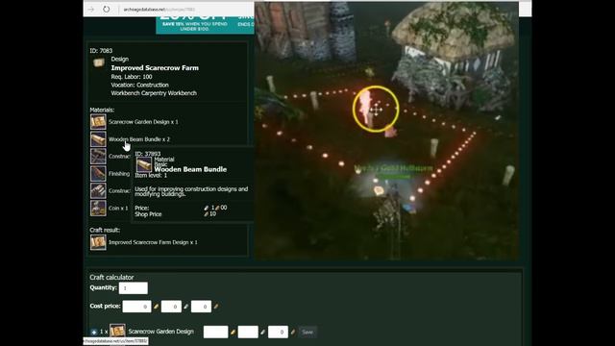Click the 'Req. Labor: 100' text

(132, 77)
